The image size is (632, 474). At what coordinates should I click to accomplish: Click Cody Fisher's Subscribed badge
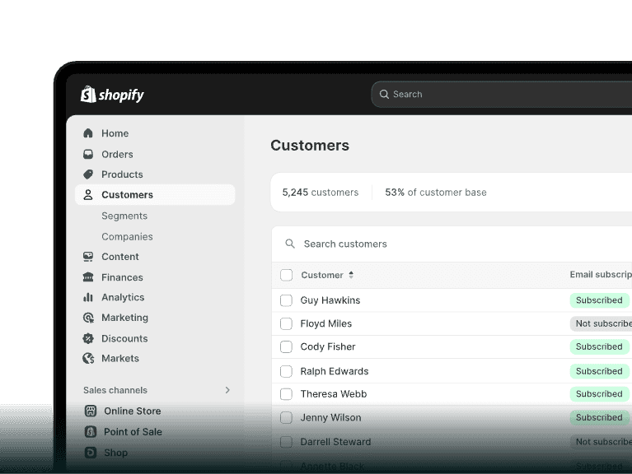pyautogui.click(x=599, y=346)
